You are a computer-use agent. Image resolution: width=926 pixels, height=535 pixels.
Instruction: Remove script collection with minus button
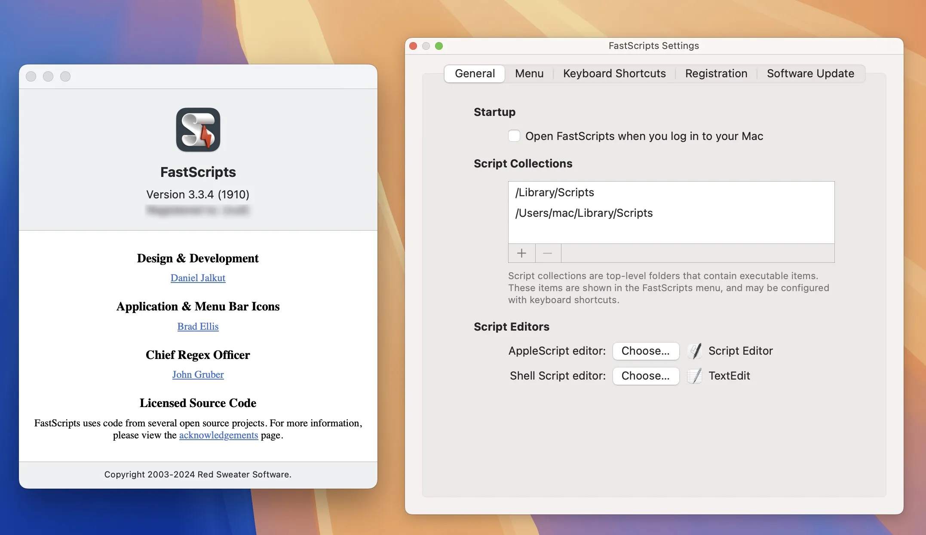(548, 253)
